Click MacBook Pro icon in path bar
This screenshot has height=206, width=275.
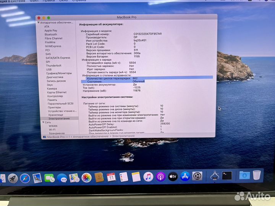click(x=45, y=137)
